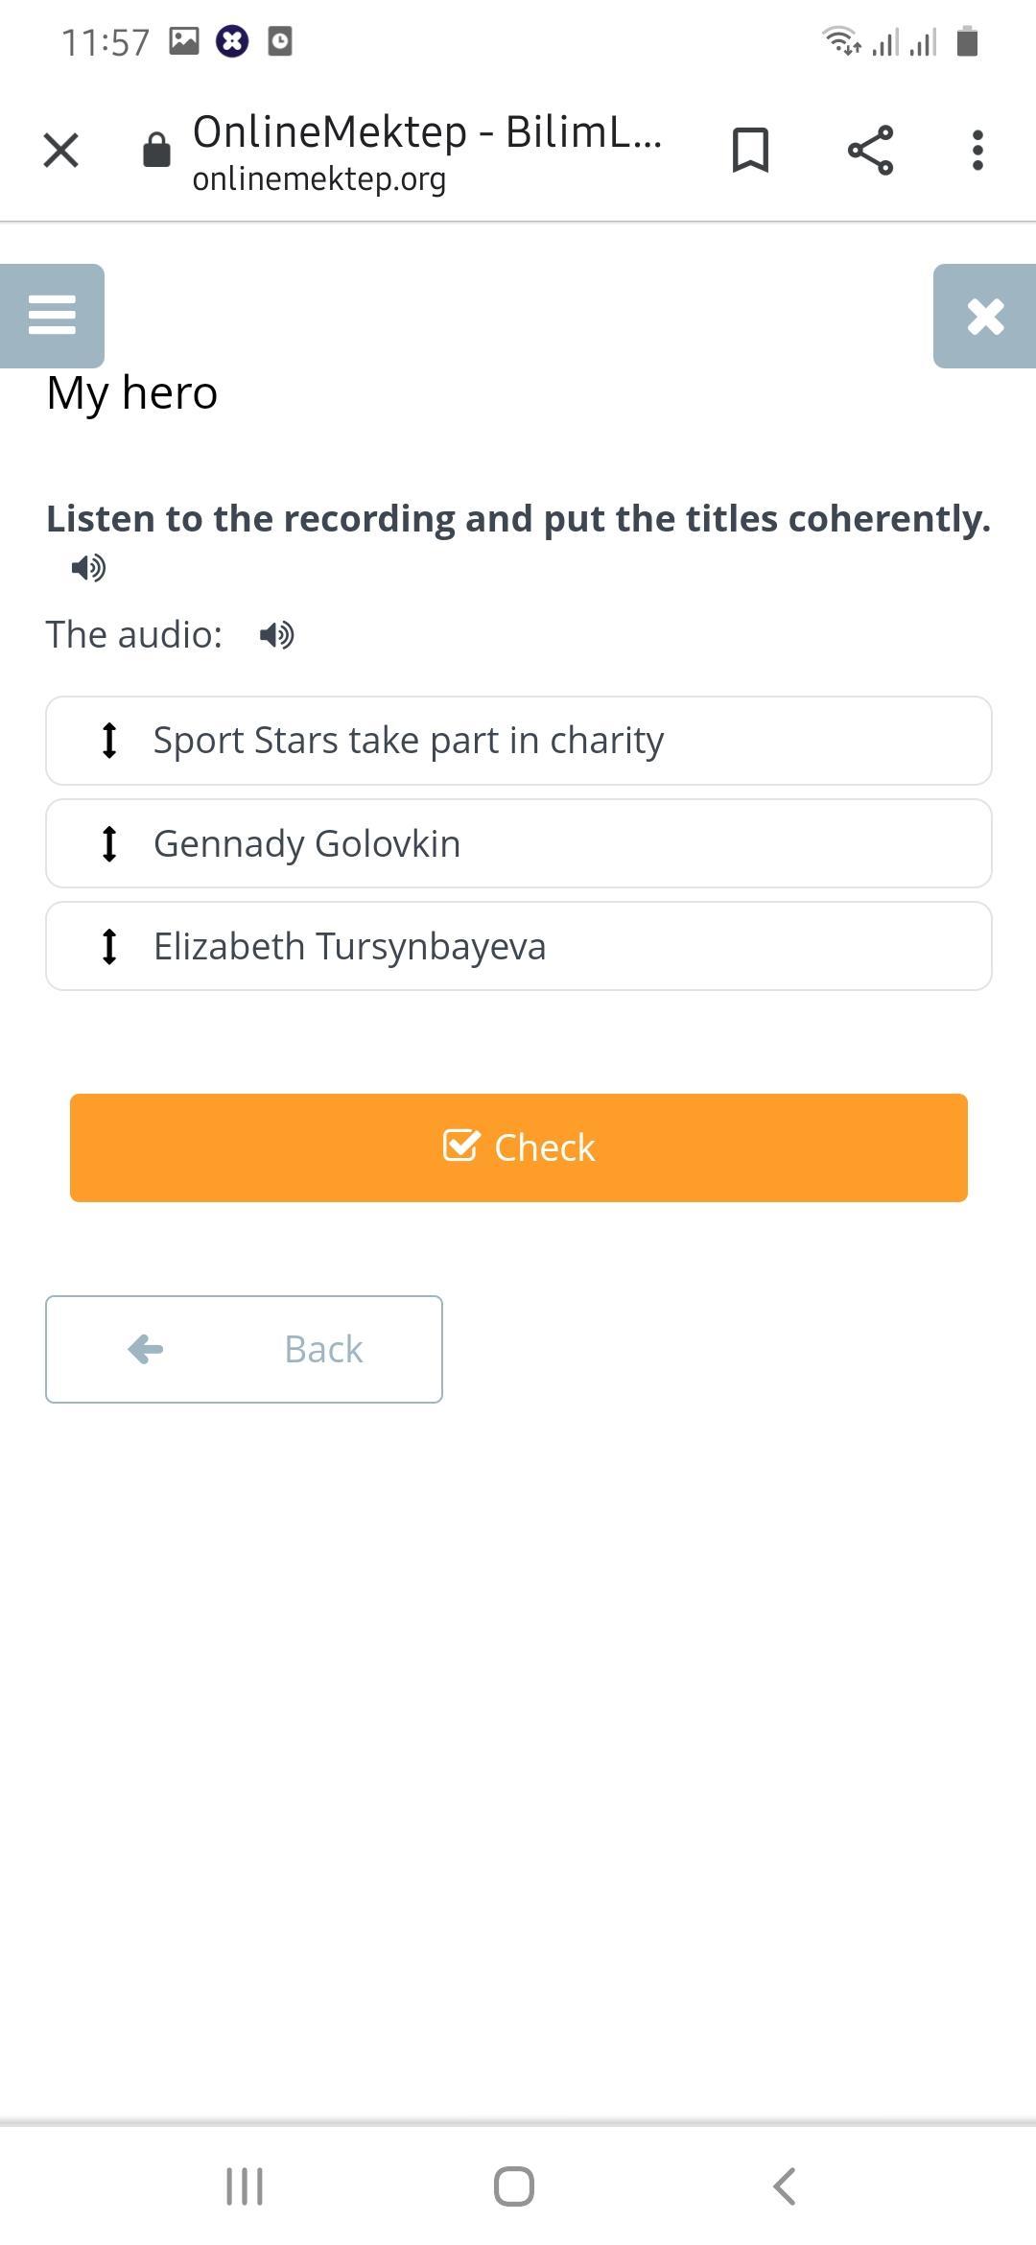Tap the onlinemektep.org address text
Screen dimensions: 1036x2245
pos(319,179)
